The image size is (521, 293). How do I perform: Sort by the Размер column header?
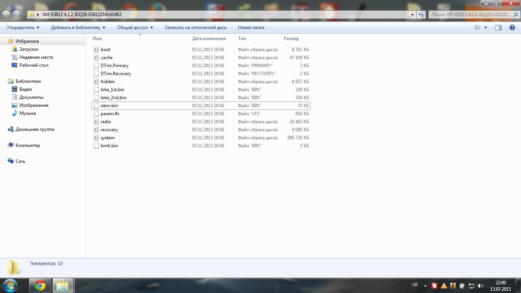click(x=291, y=39)
